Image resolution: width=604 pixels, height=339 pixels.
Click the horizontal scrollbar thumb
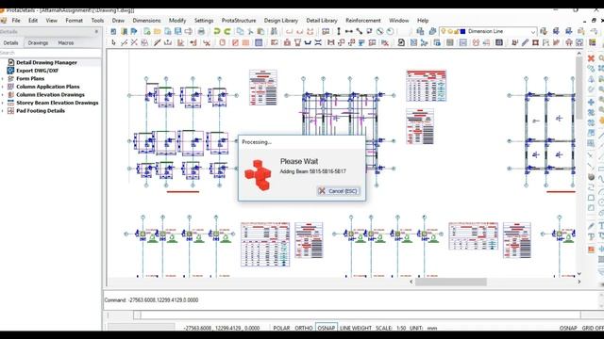coord(451,282)
